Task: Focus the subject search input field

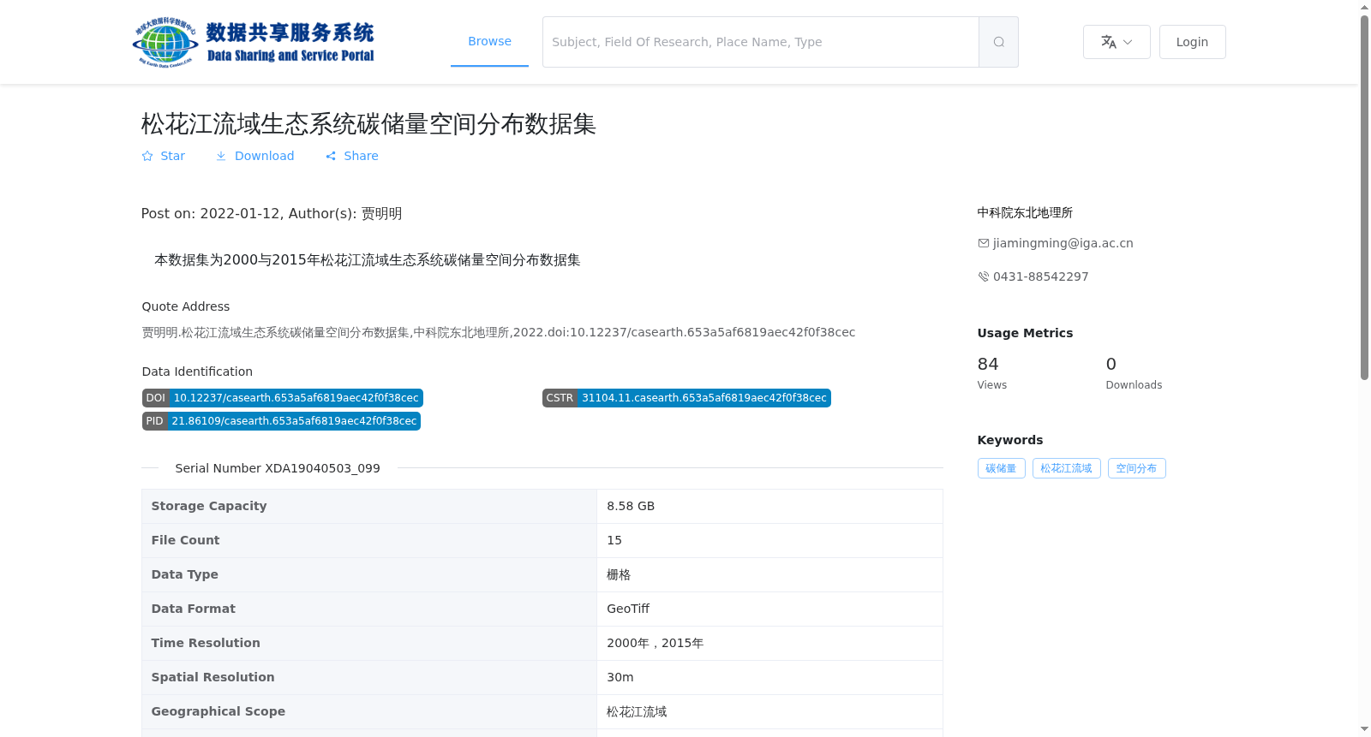Action: (761, 42)
